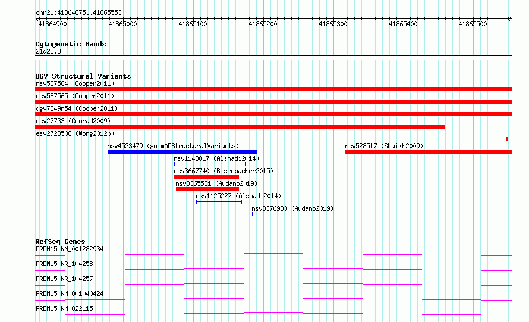Open PRDM15|NM_022115 gene label

click(x=64, y=308)
